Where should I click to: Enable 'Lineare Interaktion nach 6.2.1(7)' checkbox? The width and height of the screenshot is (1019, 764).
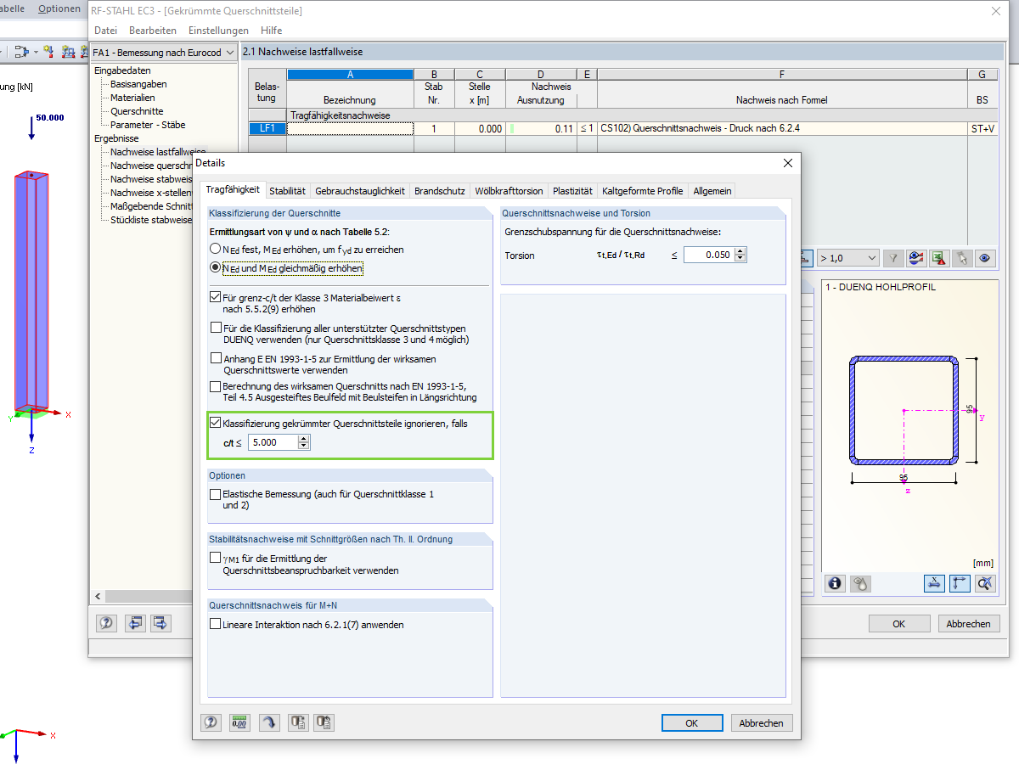(x=215, y=624)
